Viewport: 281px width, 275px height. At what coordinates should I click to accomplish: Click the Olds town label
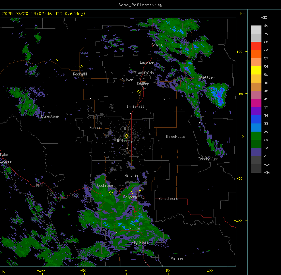(x=126, y=129)
